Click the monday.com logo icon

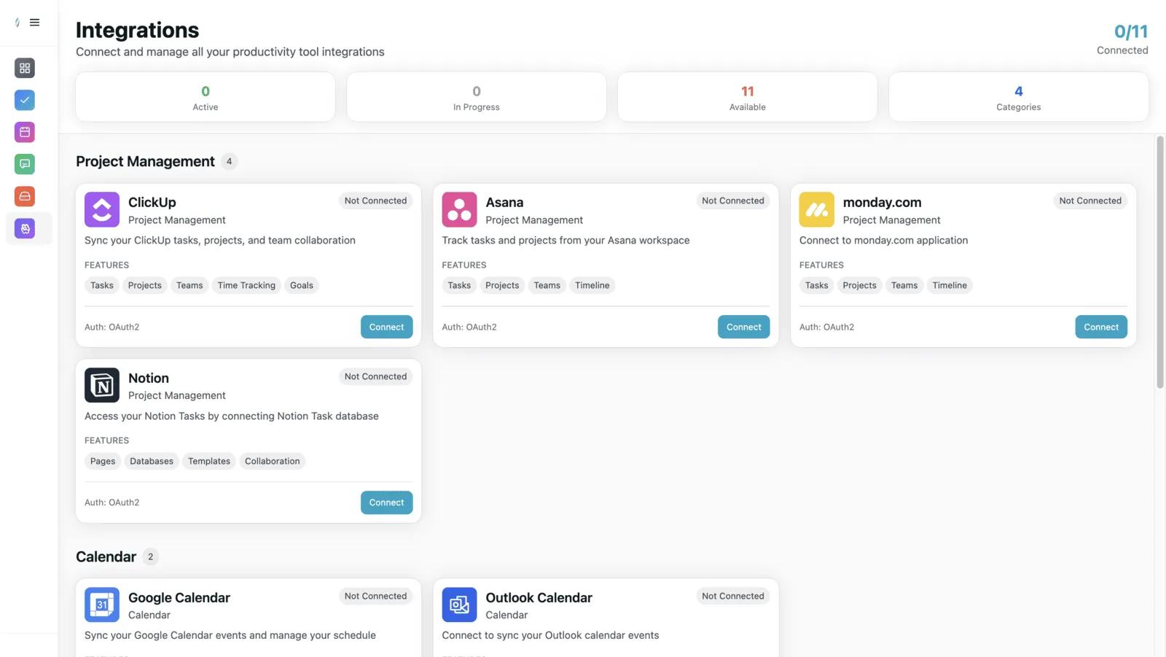coord(816,210)
